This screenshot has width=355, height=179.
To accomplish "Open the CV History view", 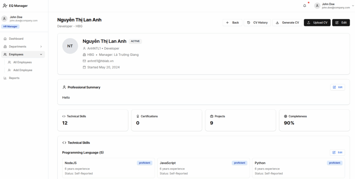I will pos(257,23).
